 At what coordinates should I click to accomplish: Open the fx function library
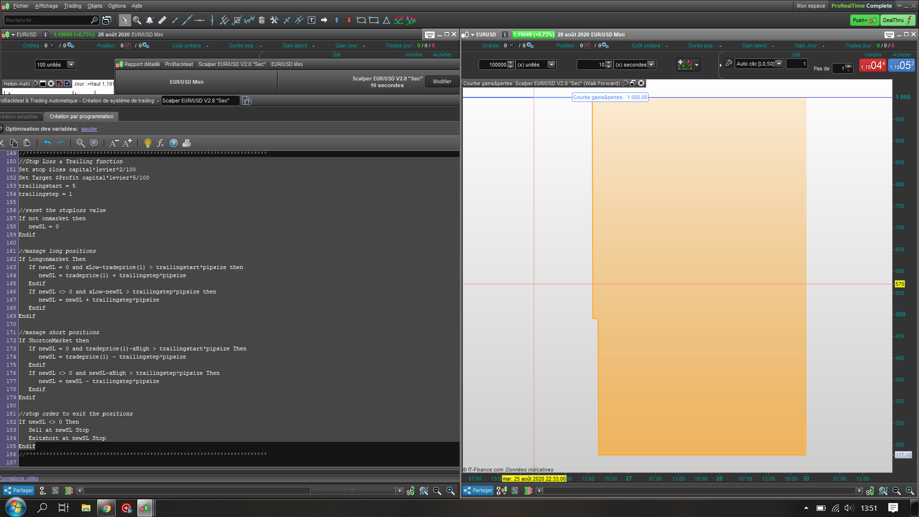click(160, 143)
